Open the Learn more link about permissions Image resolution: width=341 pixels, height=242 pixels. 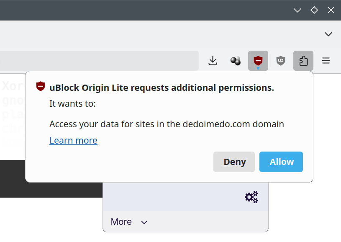point(73,140)
